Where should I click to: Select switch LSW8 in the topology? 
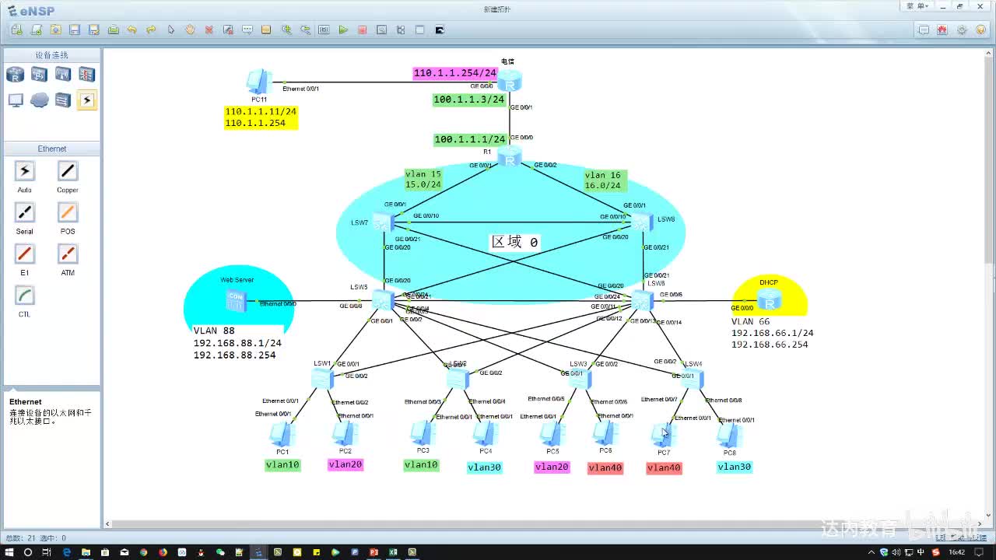[x=642, y=222]
